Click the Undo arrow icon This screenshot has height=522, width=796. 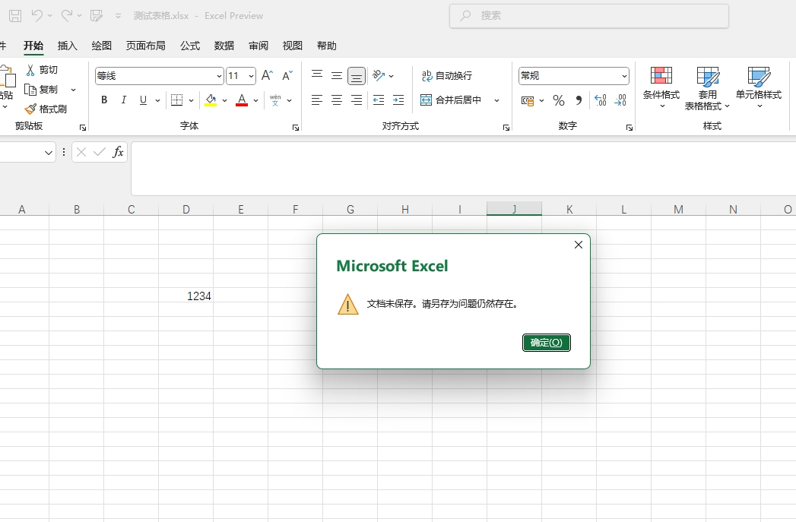(36, 15)
